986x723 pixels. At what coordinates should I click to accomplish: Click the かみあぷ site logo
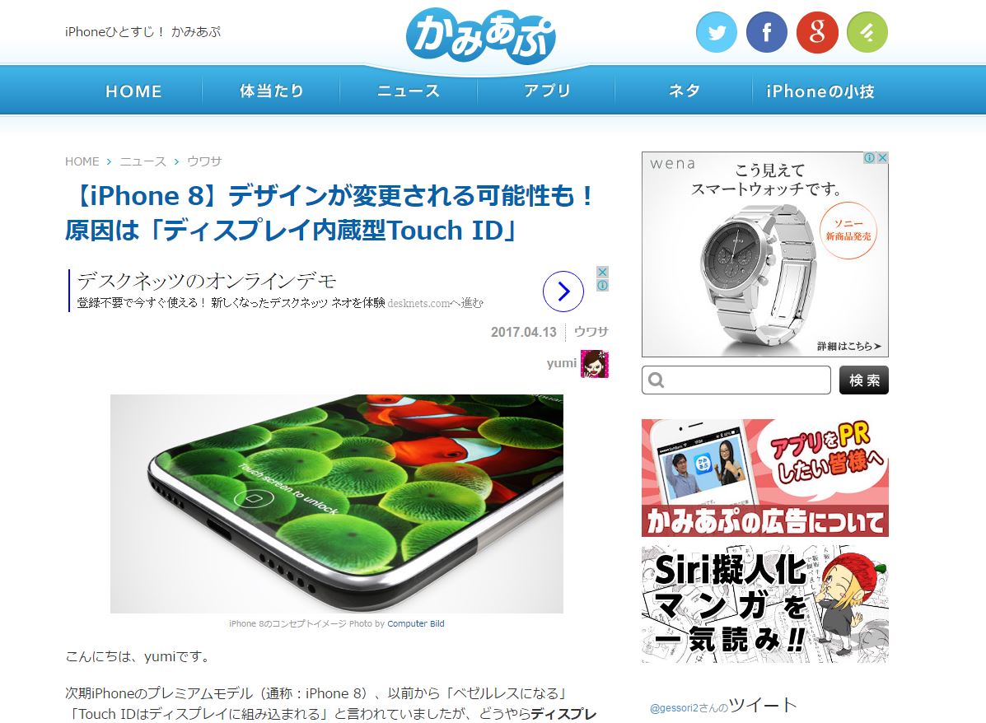pos(481,35)
